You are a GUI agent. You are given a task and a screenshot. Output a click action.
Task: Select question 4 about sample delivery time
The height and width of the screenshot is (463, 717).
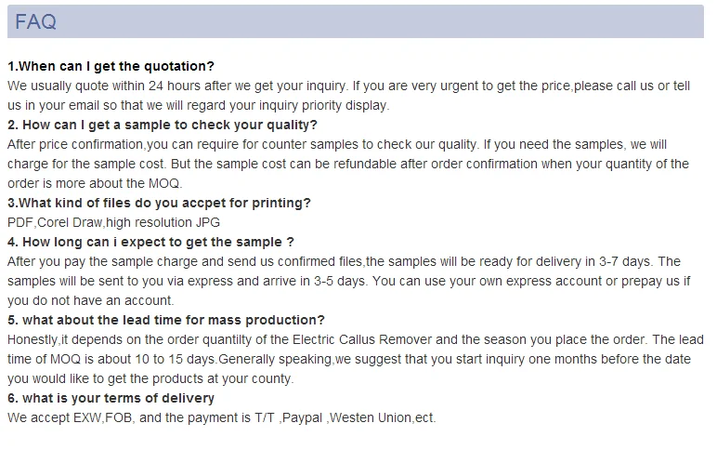coord(150,242)
